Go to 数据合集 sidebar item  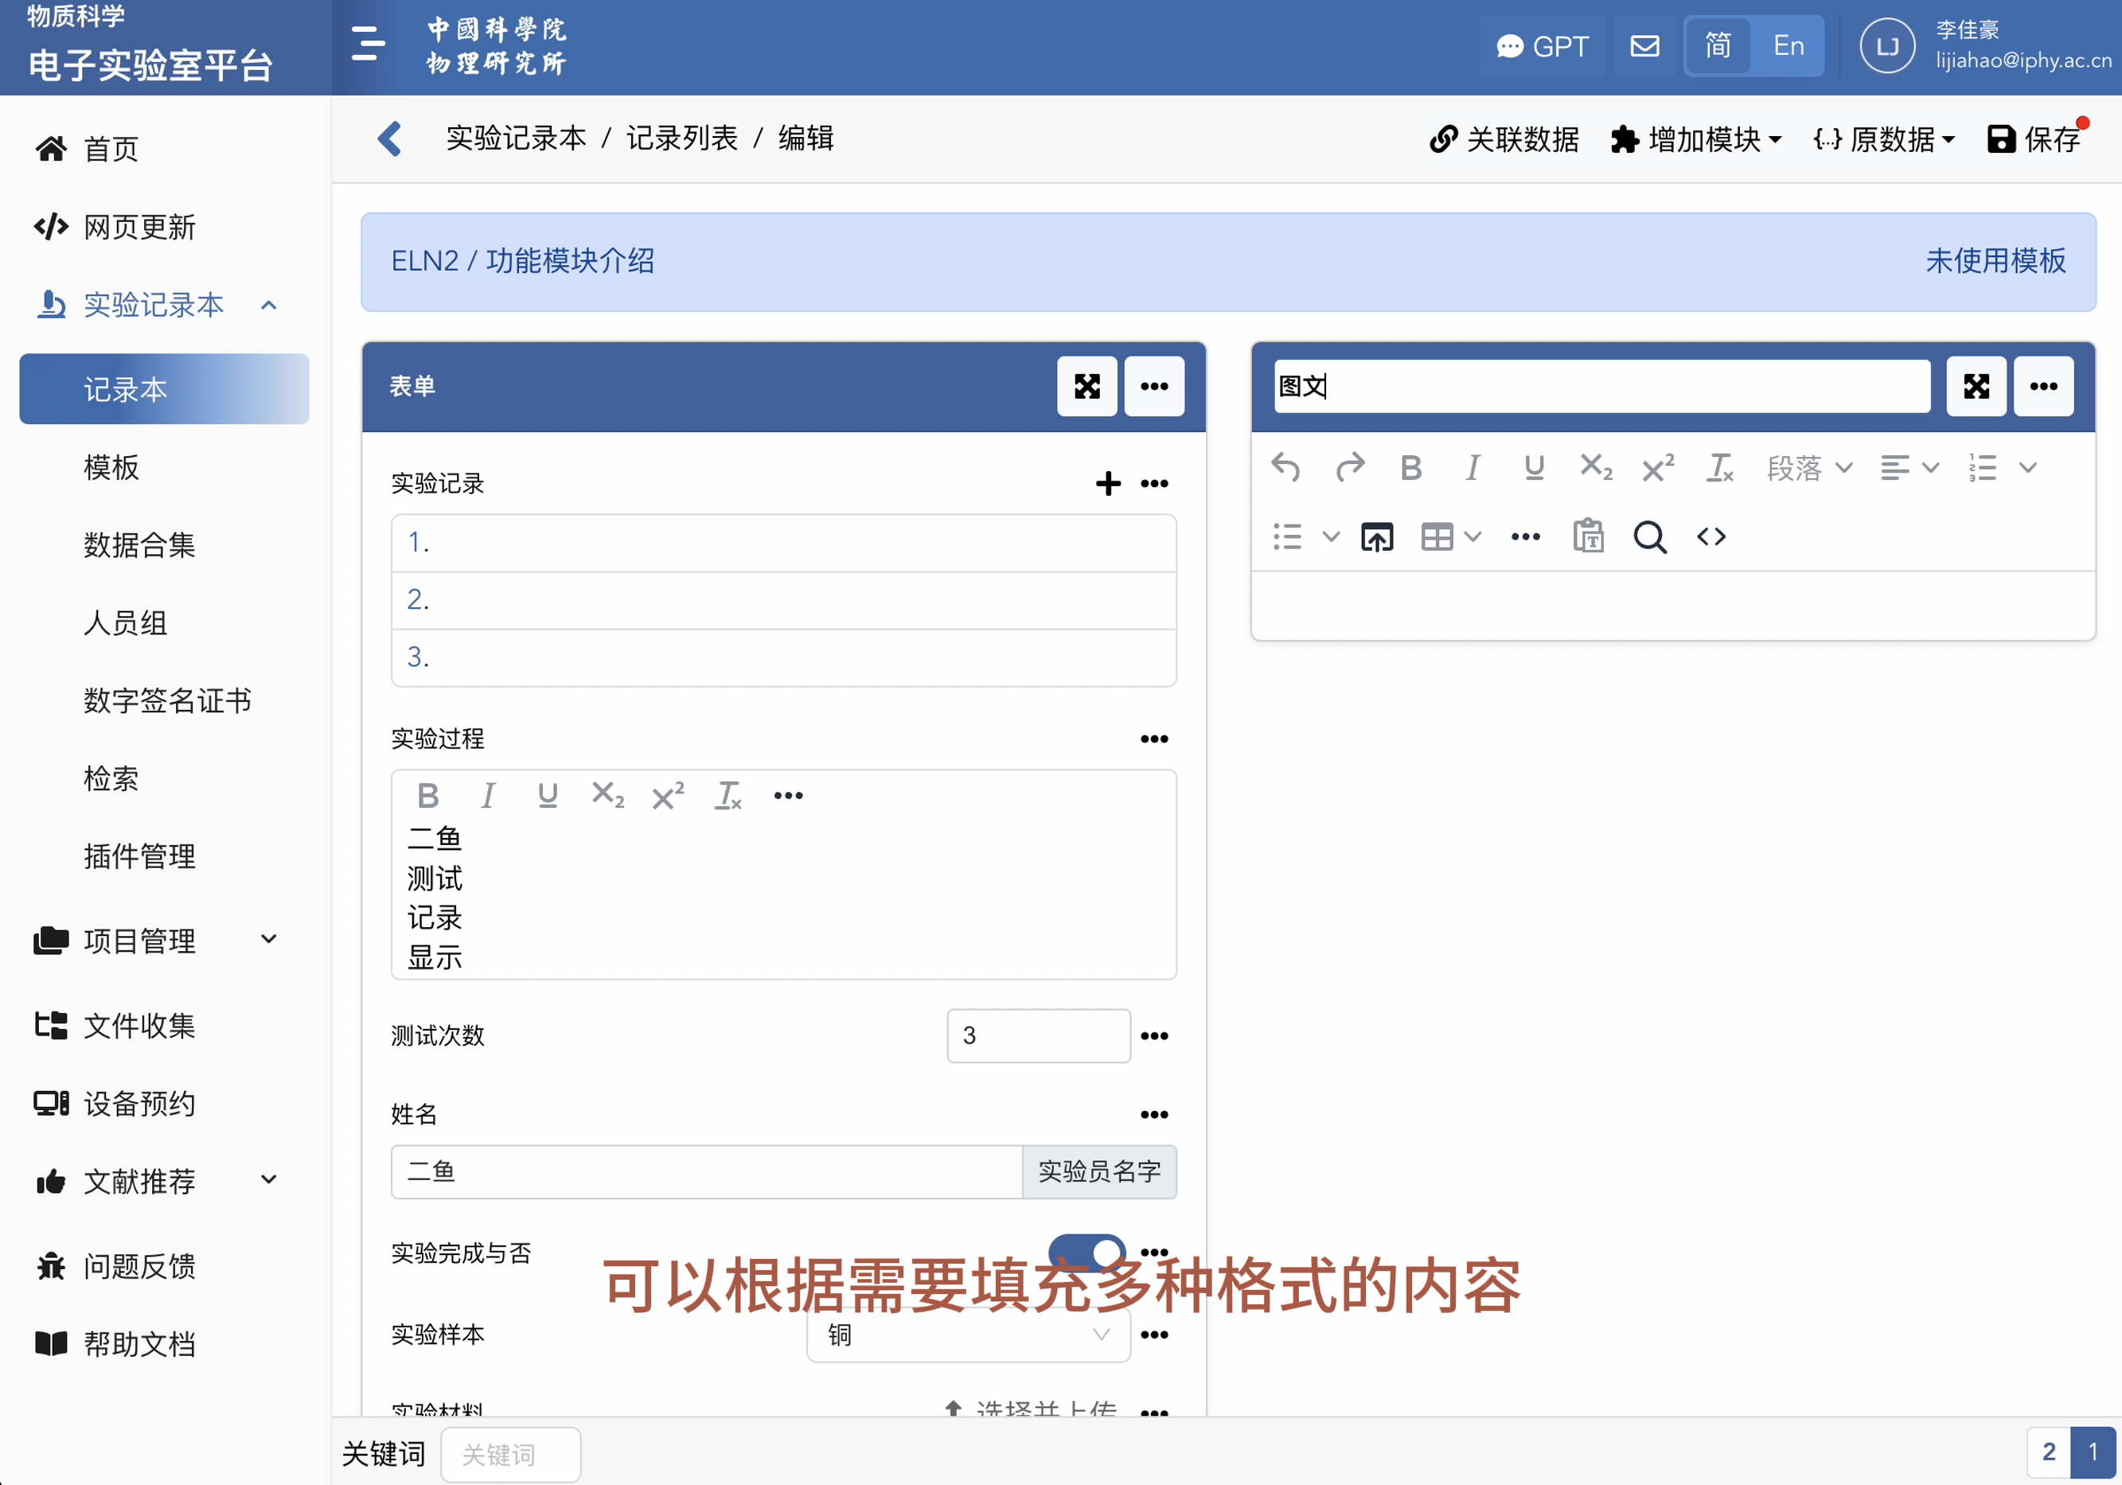pos(138,544)
